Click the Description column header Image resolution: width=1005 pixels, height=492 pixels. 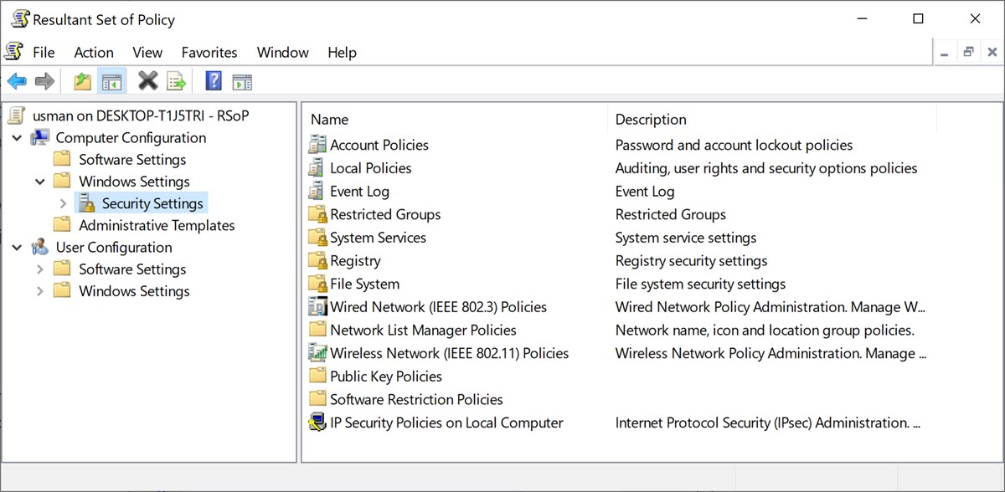point(651,120)
